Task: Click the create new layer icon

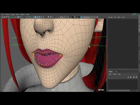Action: [134, 77]
